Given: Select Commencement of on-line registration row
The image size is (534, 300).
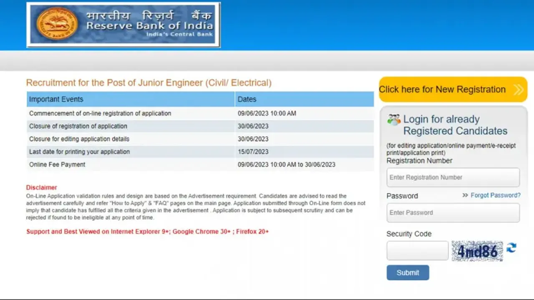Looking at the screenshot, I should (x=100, y=113).
